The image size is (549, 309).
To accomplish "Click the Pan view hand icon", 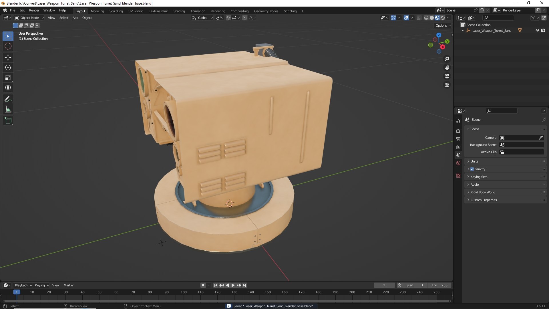I will (x=447, y=68).
